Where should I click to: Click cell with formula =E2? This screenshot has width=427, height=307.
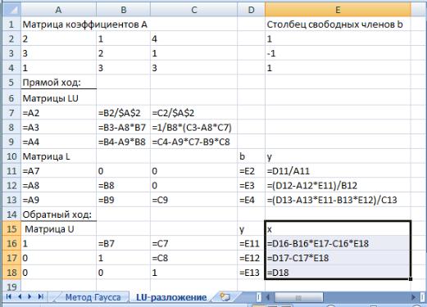[x=251, y=171]
